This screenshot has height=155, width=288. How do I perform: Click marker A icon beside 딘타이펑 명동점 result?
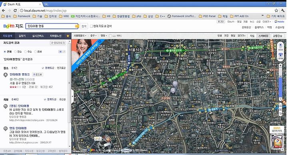(x=6, y=75)
